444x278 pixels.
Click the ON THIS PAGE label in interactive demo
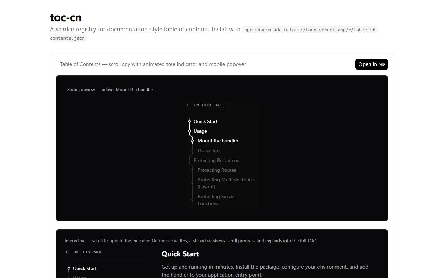point(88,252)
